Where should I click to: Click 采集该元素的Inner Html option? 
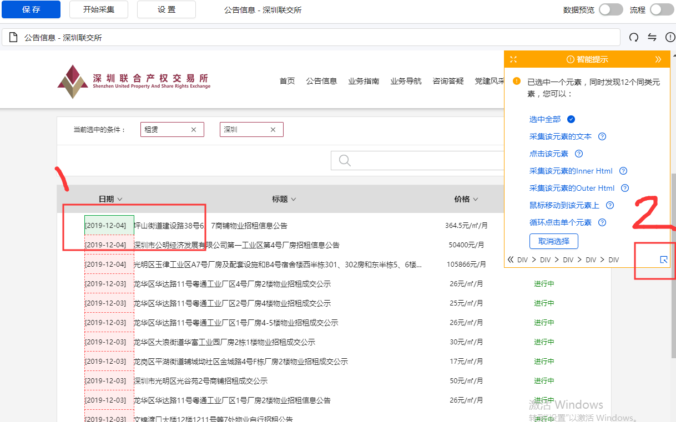(571, 171)
